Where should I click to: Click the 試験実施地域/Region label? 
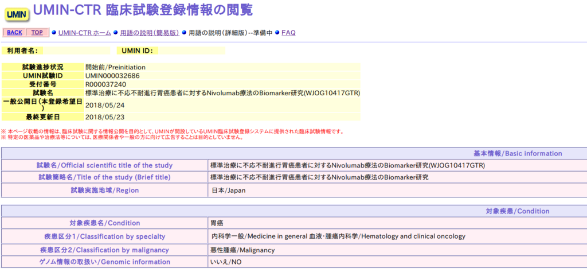point(105,191)
